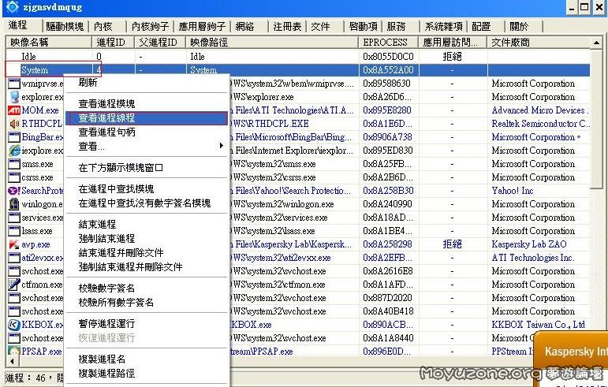Click the csrss.exe process icon
The height and width of the screenshot is (387, 608).
(x=14, y=177)
